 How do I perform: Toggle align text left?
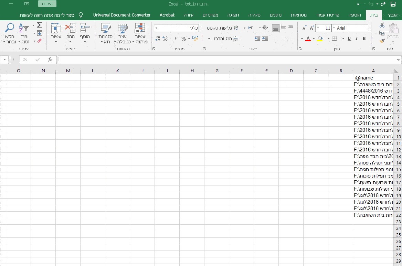tap(276, 39)
